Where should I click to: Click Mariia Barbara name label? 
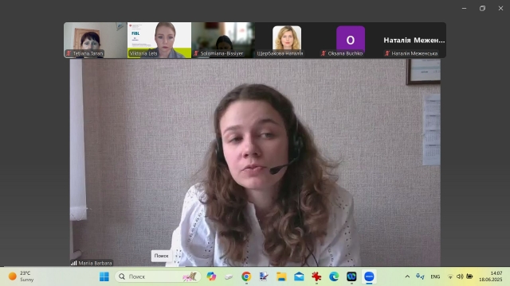click(x=95, y=263)
